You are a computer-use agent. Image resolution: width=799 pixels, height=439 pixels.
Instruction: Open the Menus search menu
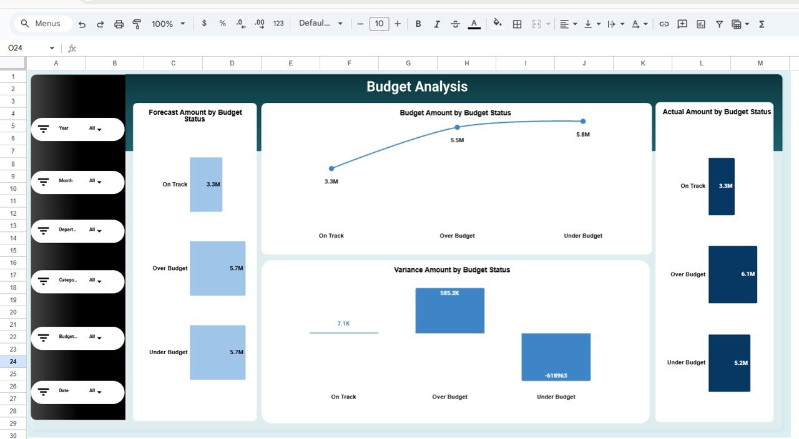(42, 23)
